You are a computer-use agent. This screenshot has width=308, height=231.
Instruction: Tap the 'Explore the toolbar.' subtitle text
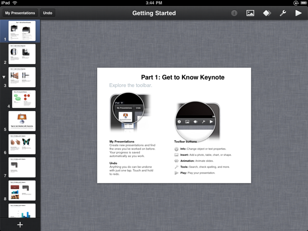point(130,86)
